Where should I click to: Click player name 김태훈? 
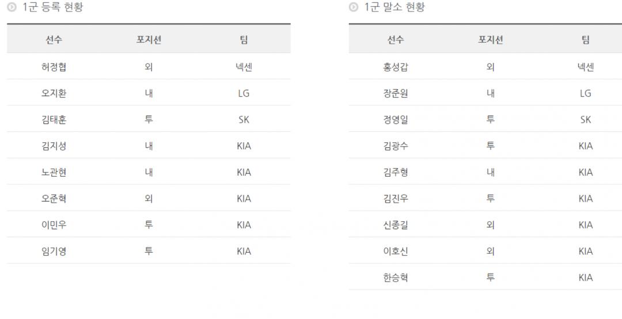(54, 120)
